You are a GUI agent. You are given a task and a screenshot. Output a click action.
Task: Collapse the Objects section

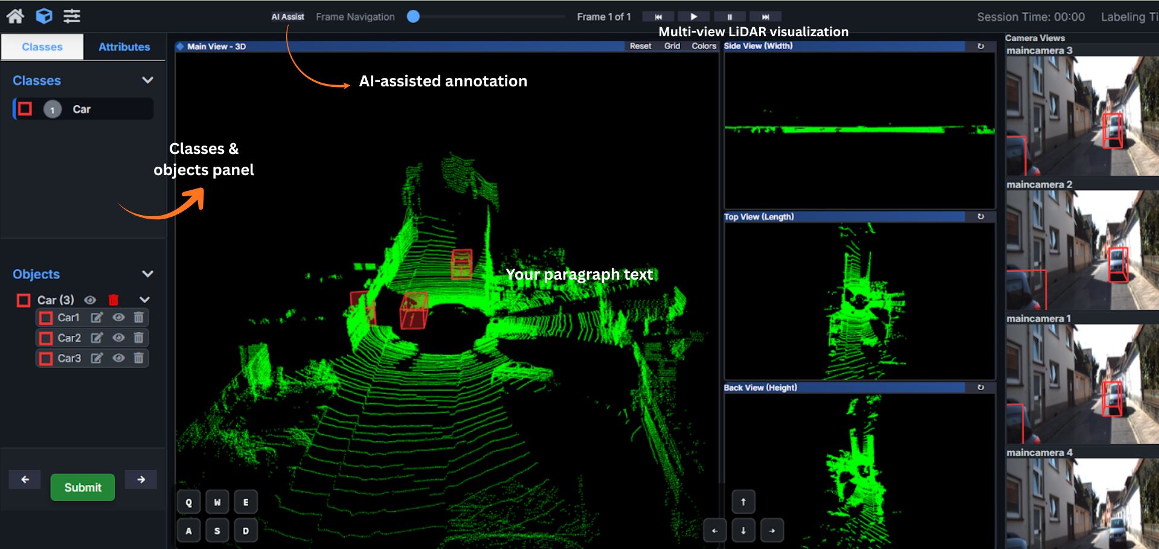[x=147, y=274]
